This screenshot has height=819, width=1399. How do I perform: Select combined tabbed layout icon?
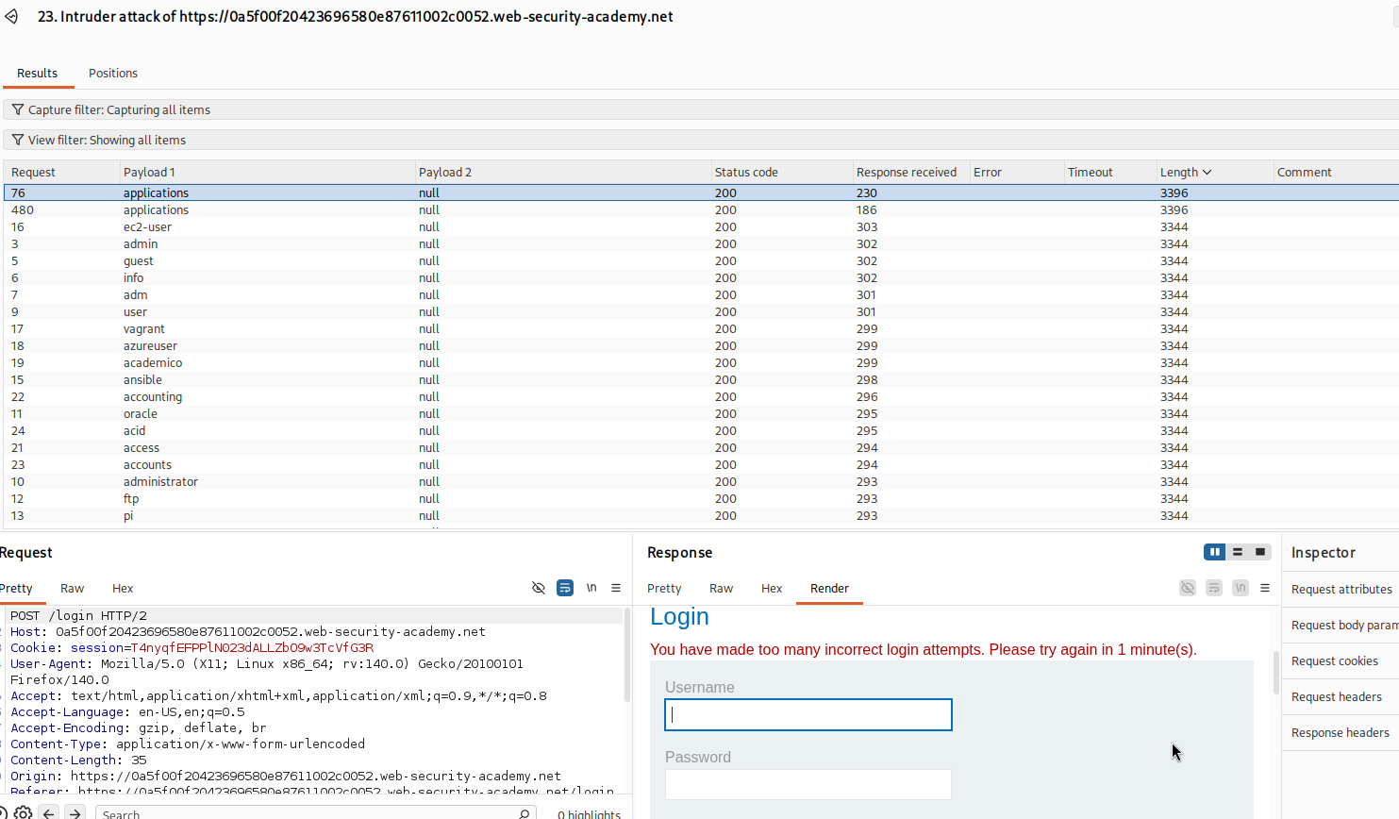click(1260, 552)
